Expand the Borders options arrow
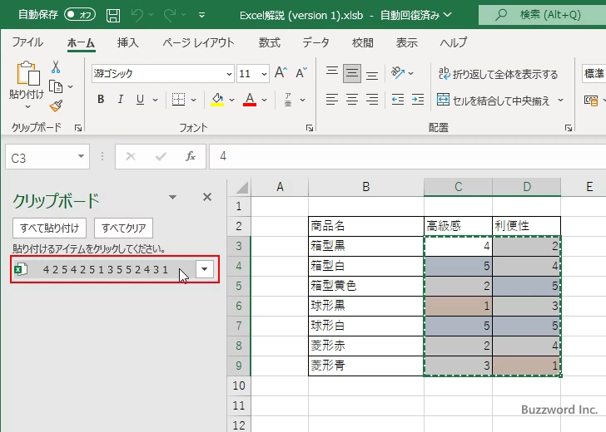This screenshot has width=606, height=432. click(x=194, y=100)
